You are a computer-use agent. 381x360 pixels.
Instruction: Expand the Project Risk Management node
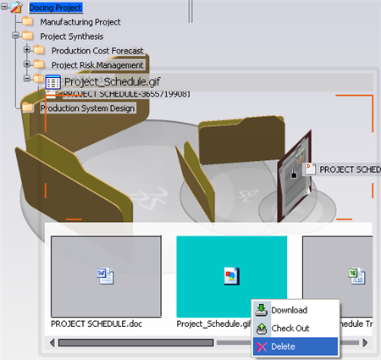tap(27, 64)
